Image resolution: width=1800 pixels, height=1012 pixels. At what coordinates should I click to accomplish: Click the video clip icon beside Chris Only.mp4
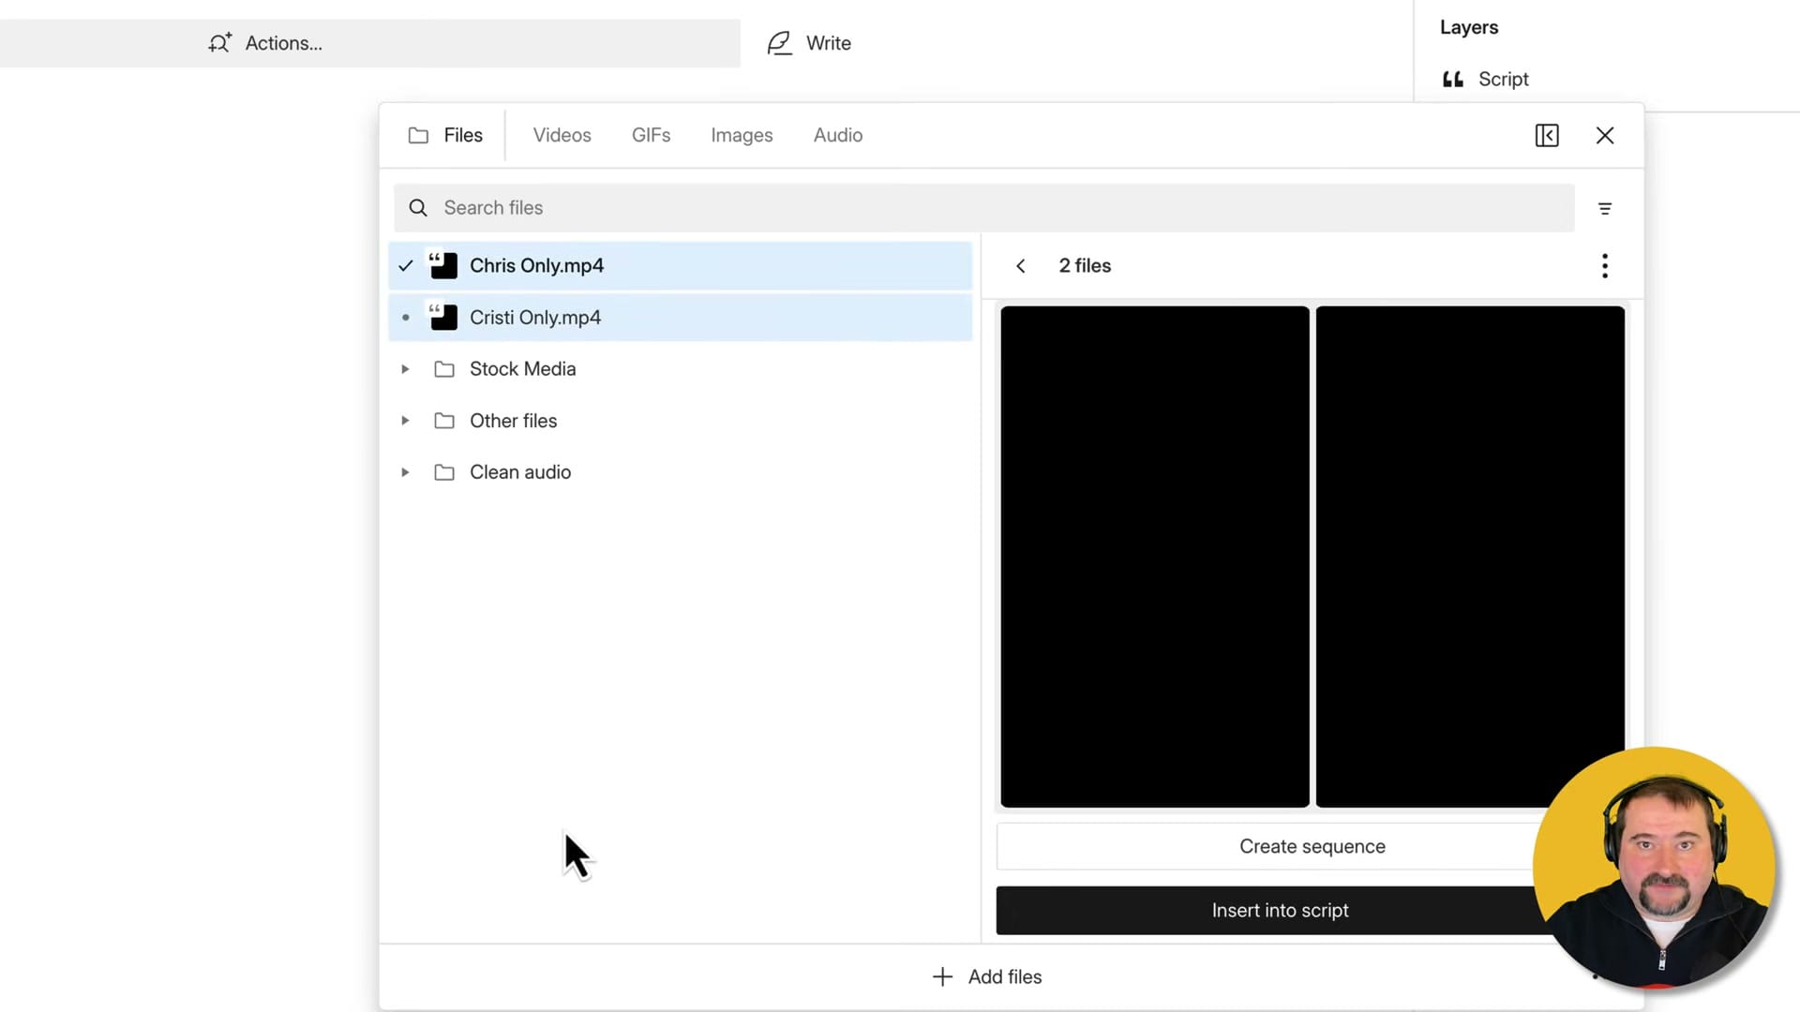(444, 265)
